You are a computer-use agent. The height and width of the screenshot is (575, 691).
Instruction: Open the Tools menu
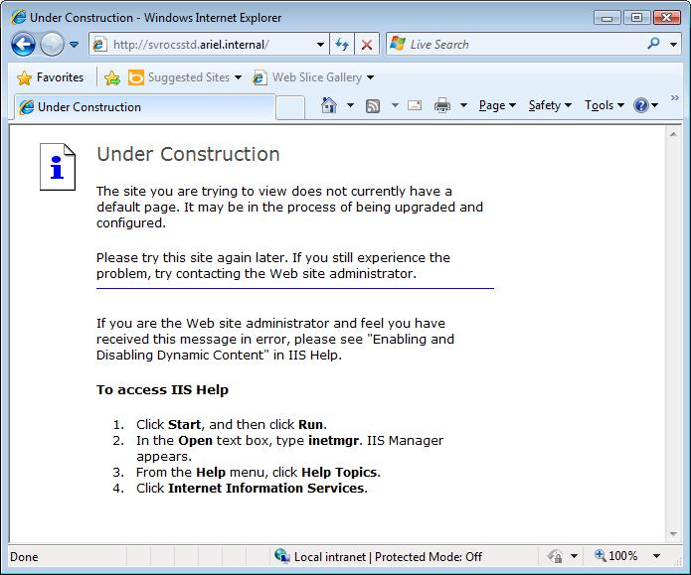point(605,105)
